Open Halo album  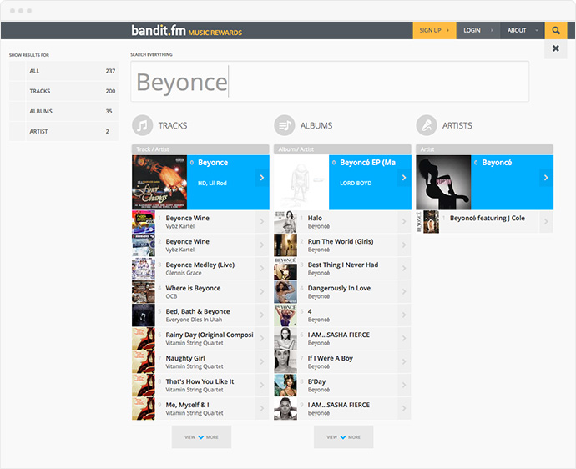point(342,222)
